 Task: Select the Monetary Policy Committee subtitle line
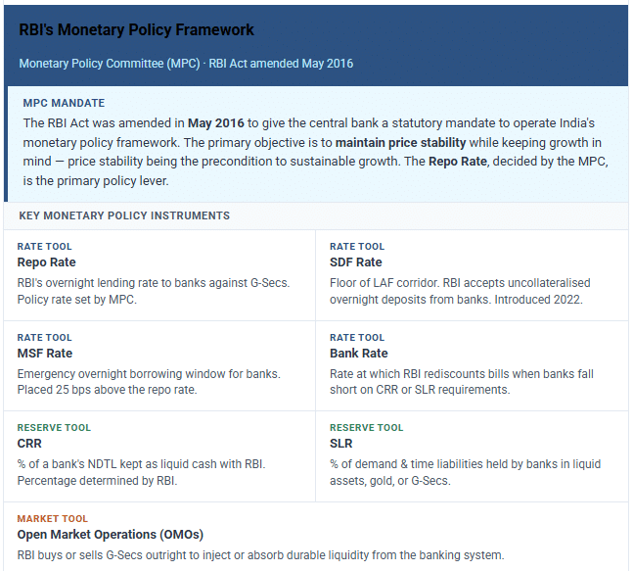(x=186, y=64)
